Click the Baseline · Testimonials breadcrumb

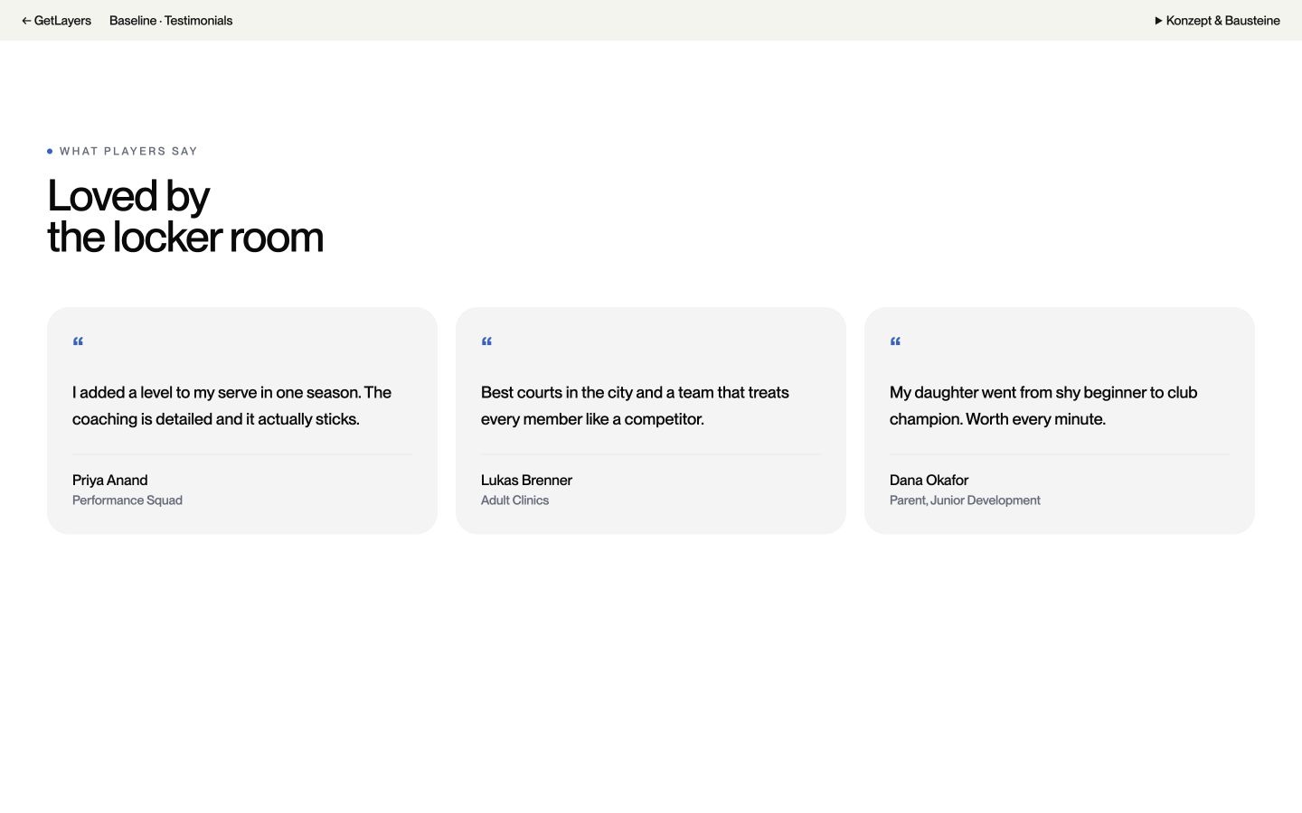pos(171,21)
